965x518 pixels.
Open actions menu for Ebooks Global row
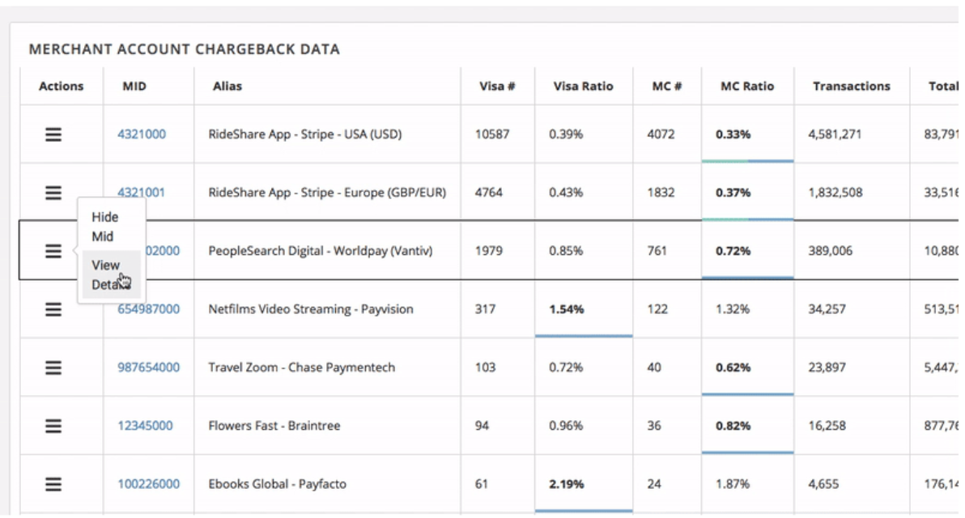(x=53, y=484)
